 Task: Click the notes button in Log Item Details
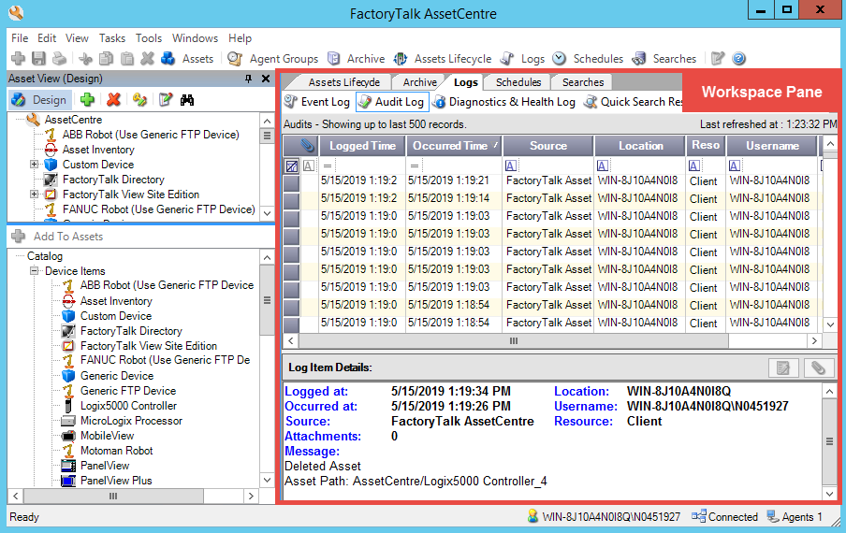(783, 368)
